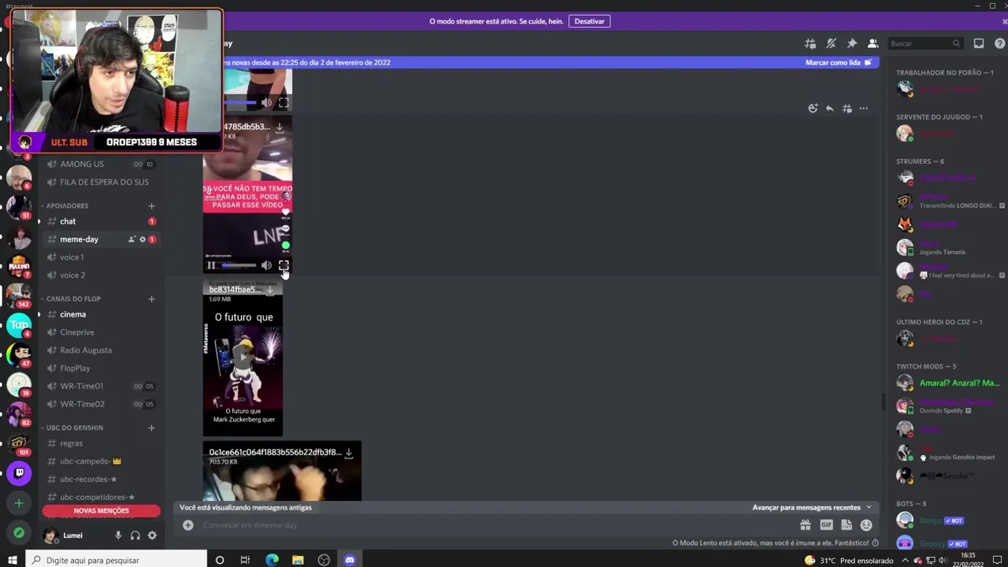This screenshot has width=1008, height=567.
Task: Download the 4785db5b3 video attachment
Action: (x=280, y=127)
